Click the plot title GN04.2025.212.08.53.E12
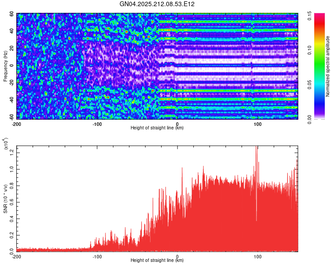Viewport: 331px width, 265px height. [x=157, y=4]
